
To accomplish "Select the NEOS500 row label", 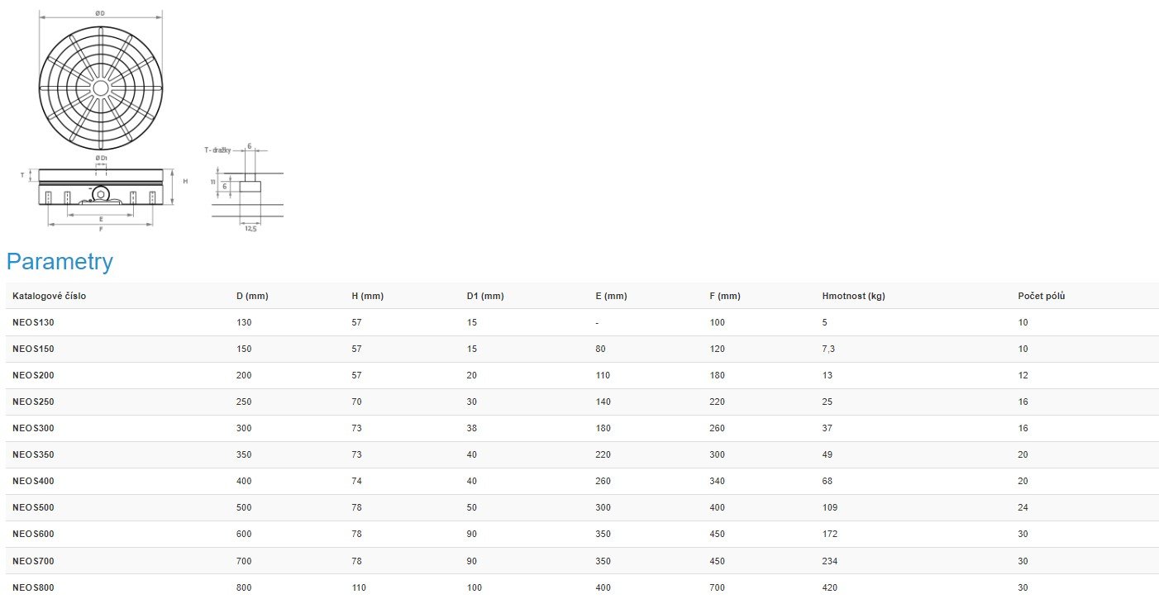I will (x=33, y=507).
